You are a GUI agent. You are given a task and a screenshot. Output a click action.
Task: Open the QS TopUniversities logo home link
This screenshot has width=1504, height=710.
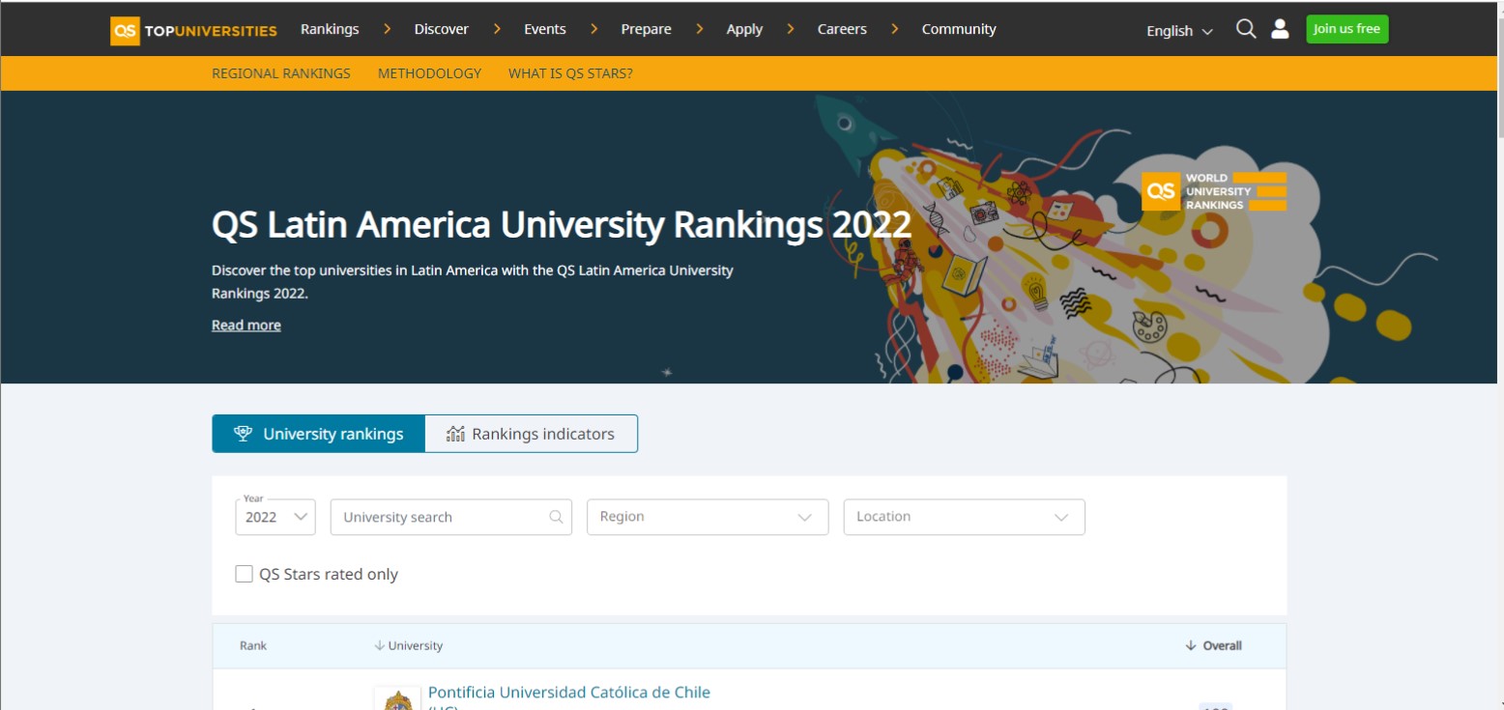(193, 30)
